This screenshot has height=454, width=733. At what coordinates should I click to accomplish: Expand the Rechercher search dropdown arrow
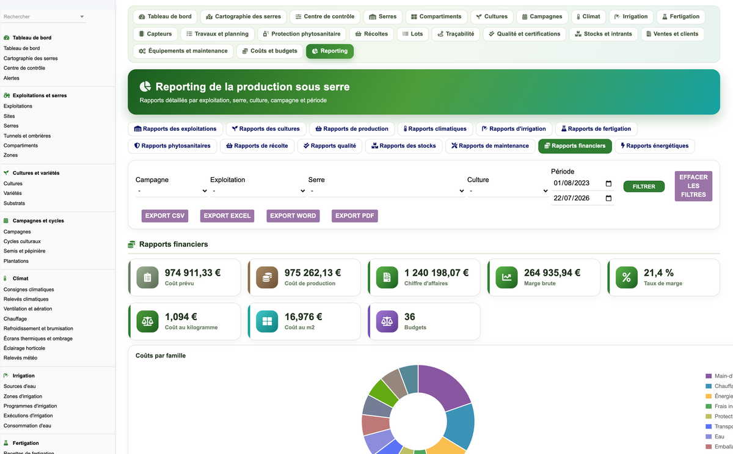click(x=82, y=16)
